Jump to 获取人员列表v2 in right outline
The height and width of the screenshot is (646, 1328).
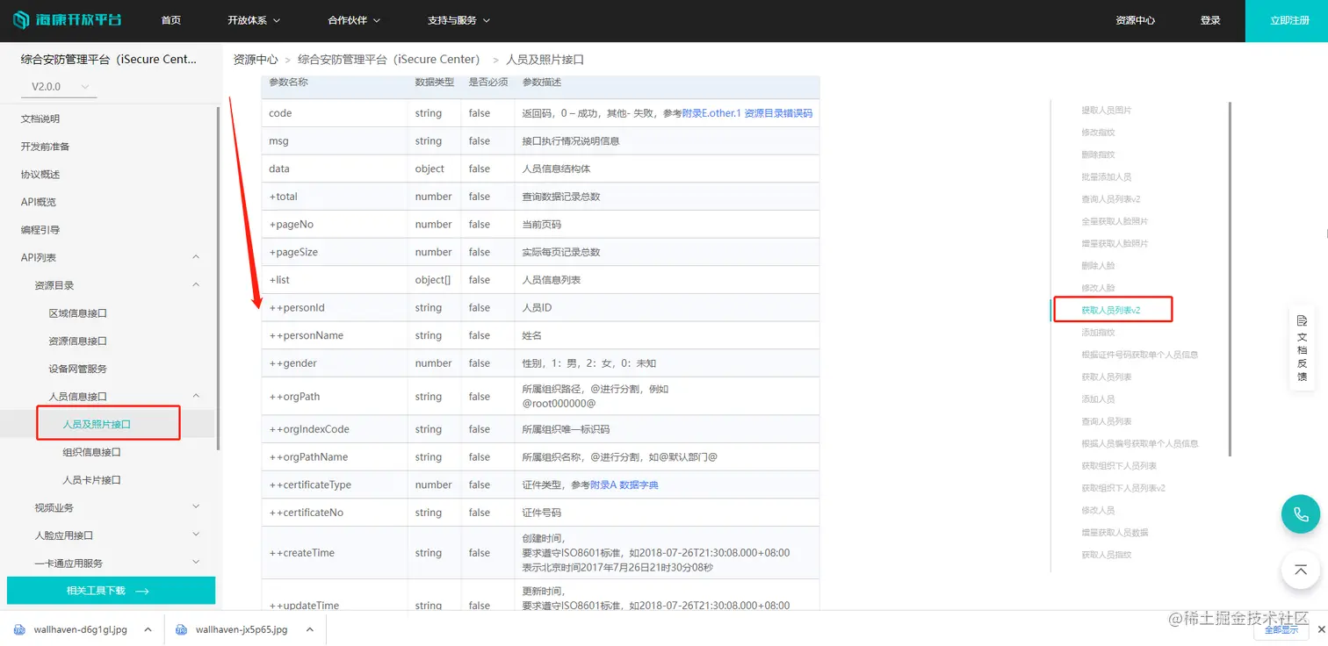pos(1111,310)
